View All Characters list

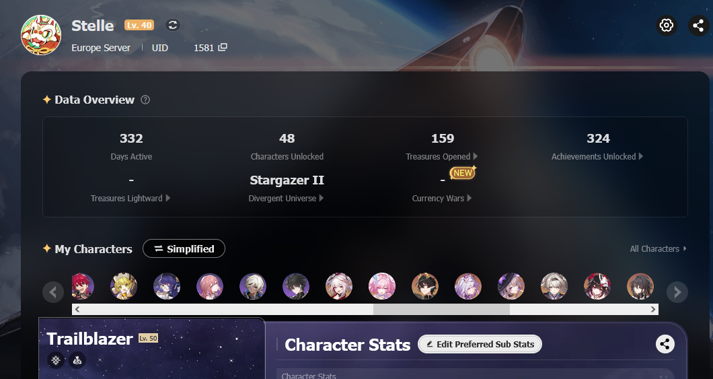pyautogui.click(x=658, y=249)
